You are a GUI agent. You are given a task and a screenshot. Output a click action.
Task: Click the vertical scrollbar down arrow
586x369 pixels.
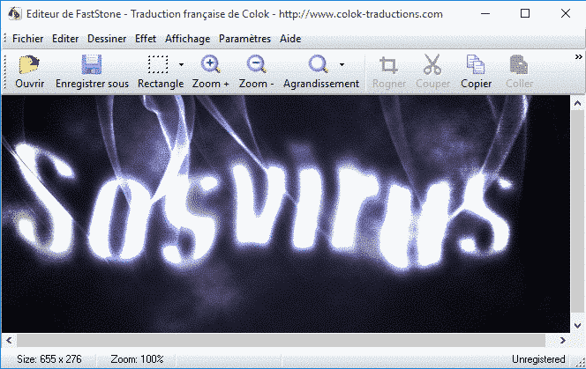pos(578,325)
